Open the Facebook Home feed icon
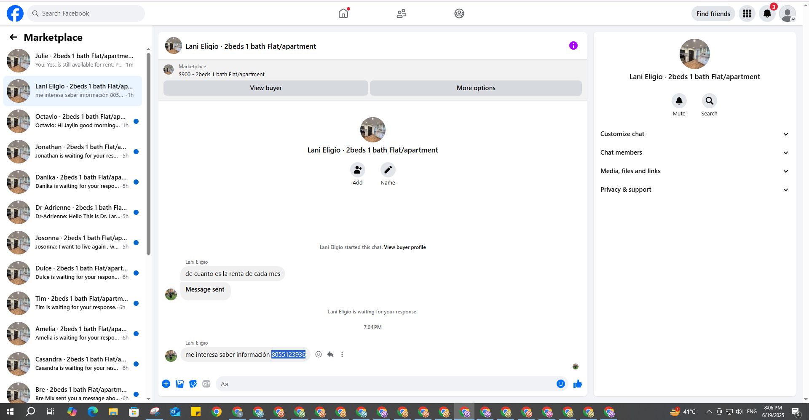809x420 pixels. pos(343,13)
